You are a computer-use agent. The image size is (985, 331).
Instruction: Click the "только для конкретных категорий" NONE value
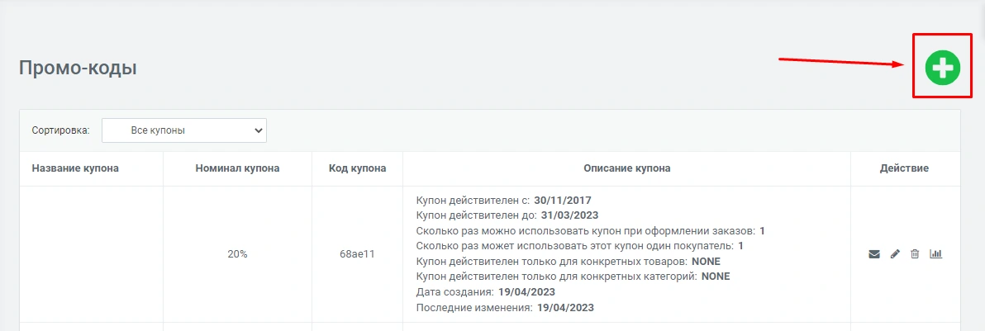(x=716, y=277)
